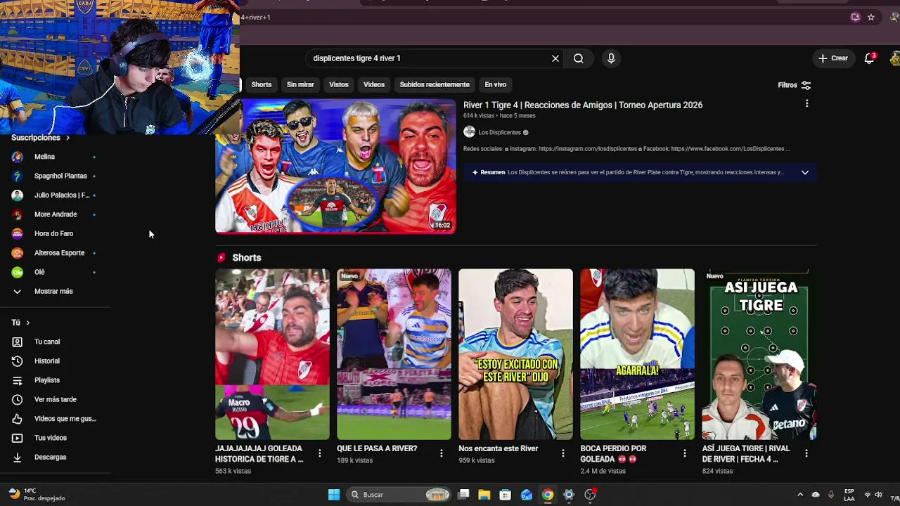Image resolution: width=900 pixels, height=506 pixels.
Task: Open the 'ASÍ JUEGA TIGRE' short thumbnail
Action: (x=759, y=354)
